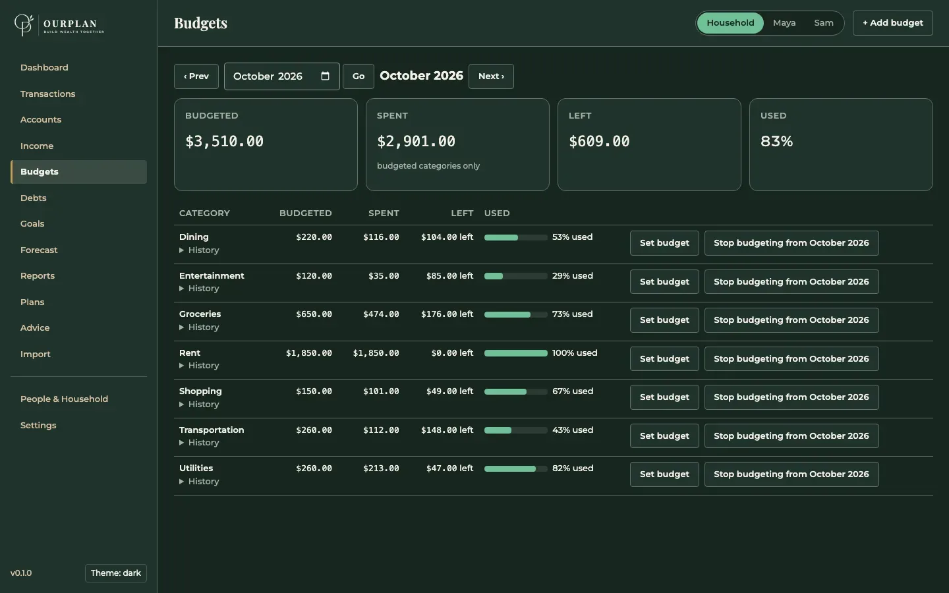Select Budgets in sidebar
The image size is (949, 593).
(78, 172)
